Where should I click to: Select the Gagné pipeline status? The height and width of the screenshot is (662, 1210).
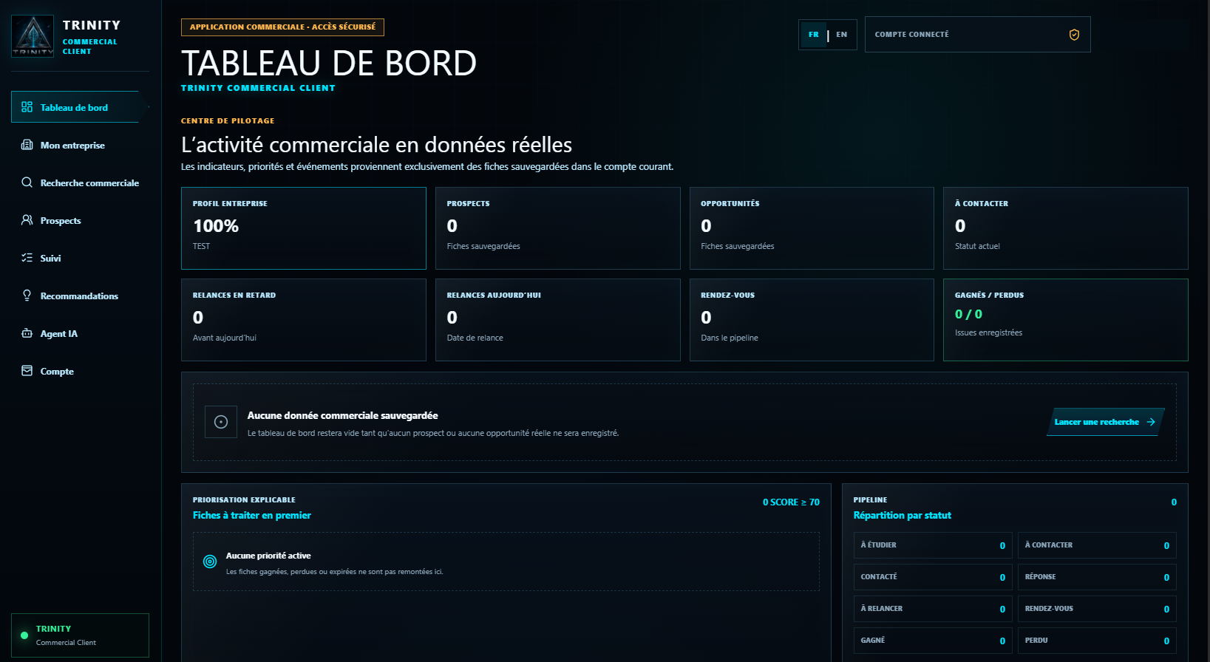pyautogui.click(x=933, y=641)
